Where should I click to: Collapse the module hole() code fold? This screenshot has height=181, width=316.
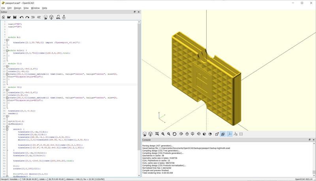coord(7,50)
